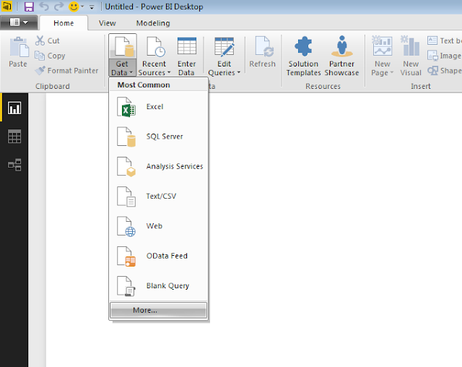Open Solution Templates puzzle icon
The width and height of the screenshot is (462, 367).
point(303,46)
